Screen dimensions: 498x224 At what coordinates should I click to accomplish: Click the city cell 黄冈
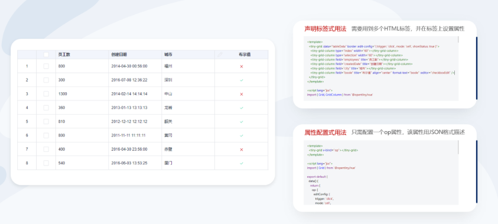(x=168, y=135)
